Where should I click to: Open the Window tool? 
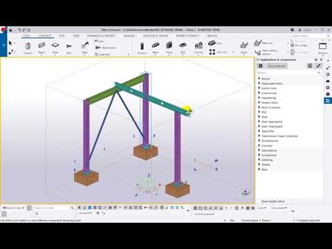(322, 48)
